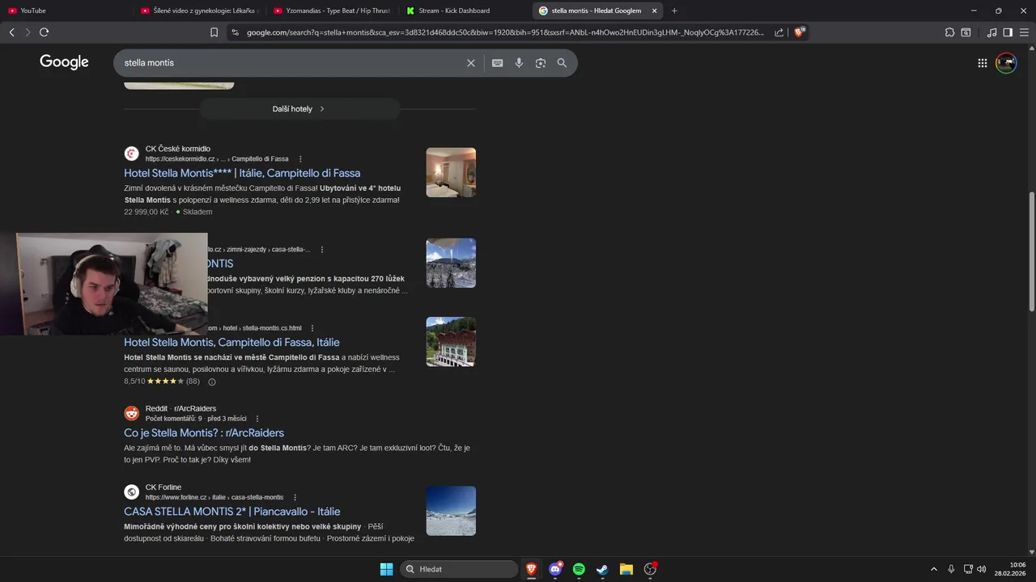The width and height of the screenshot is (1036, 582).
Task: Open the Hotel Stella Montis, Campitello di Fassa, Itálie result
Action: tap(231, 343)
